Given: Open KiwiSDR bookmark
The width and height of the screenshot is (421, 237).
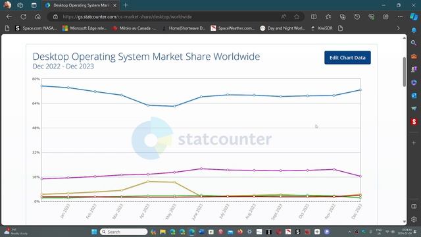Looking at the screenshot, I should [x=322, y=28].
